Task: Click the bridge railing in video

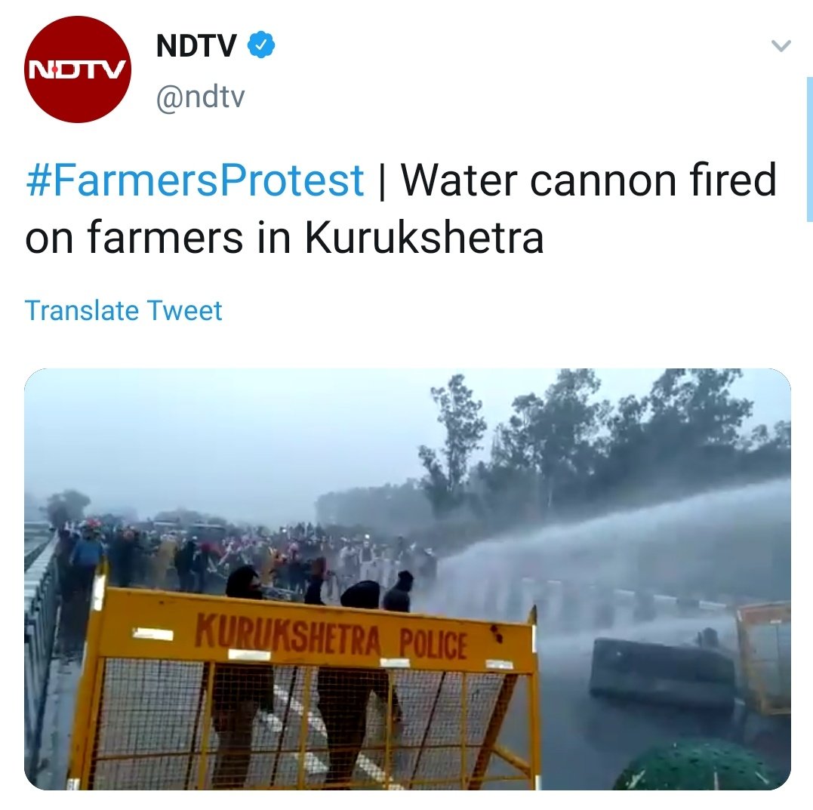Action: (42, 622)
